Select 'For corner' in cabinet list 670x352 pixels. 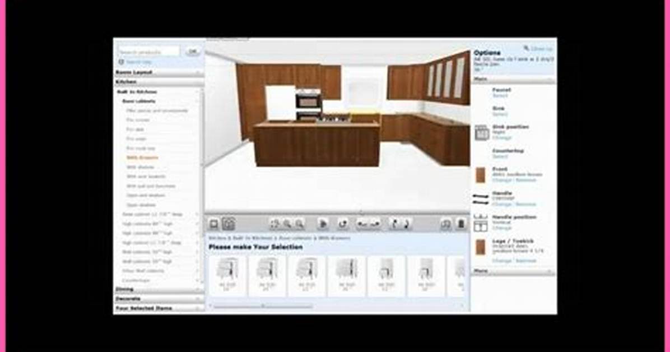coord(138,120)
